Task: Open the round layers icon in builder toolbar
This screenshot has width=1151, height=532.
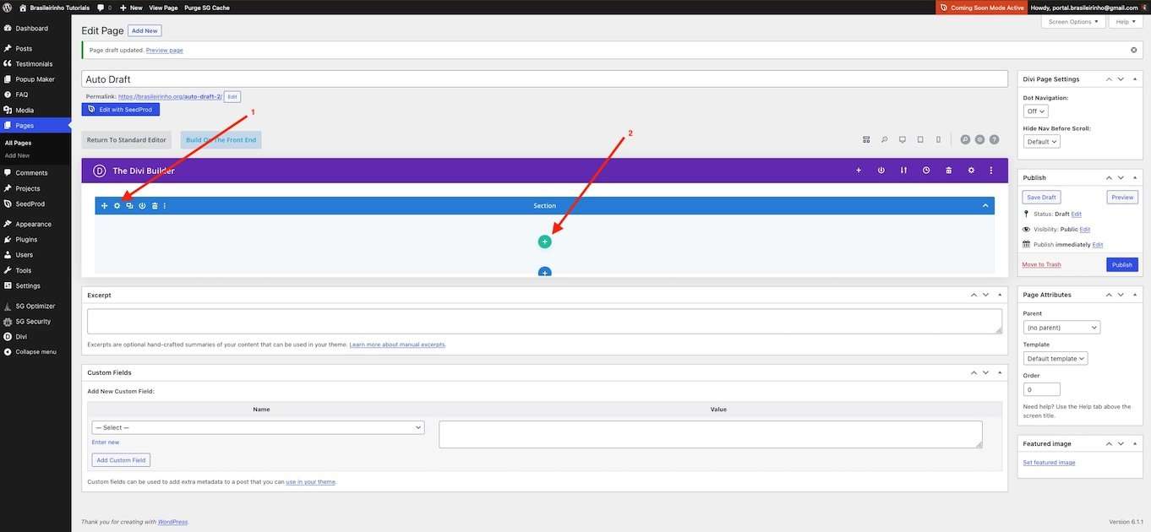Action: 979,139
